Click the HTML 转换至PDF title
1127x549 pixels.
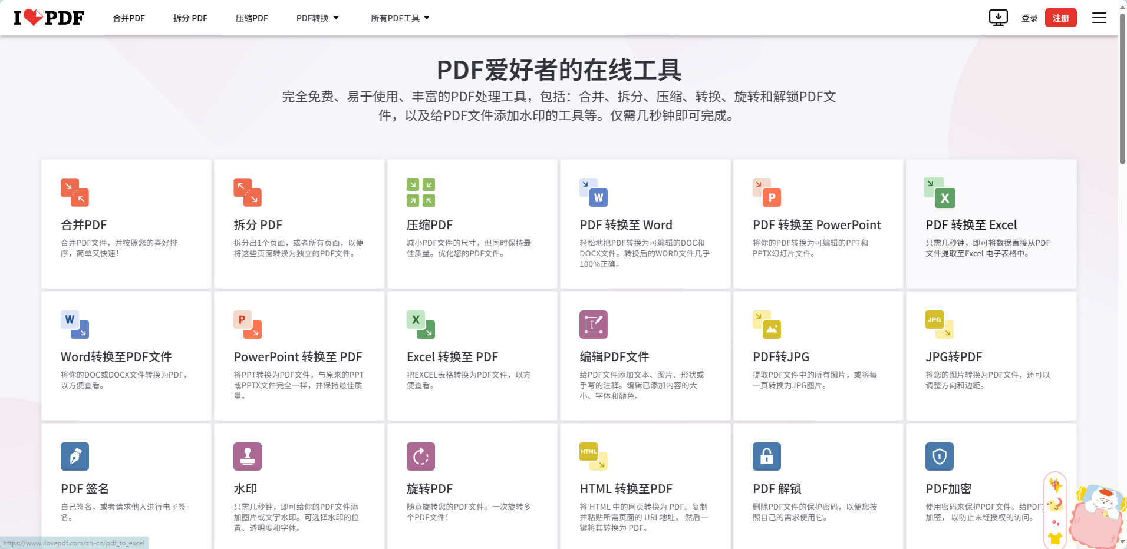626,489
